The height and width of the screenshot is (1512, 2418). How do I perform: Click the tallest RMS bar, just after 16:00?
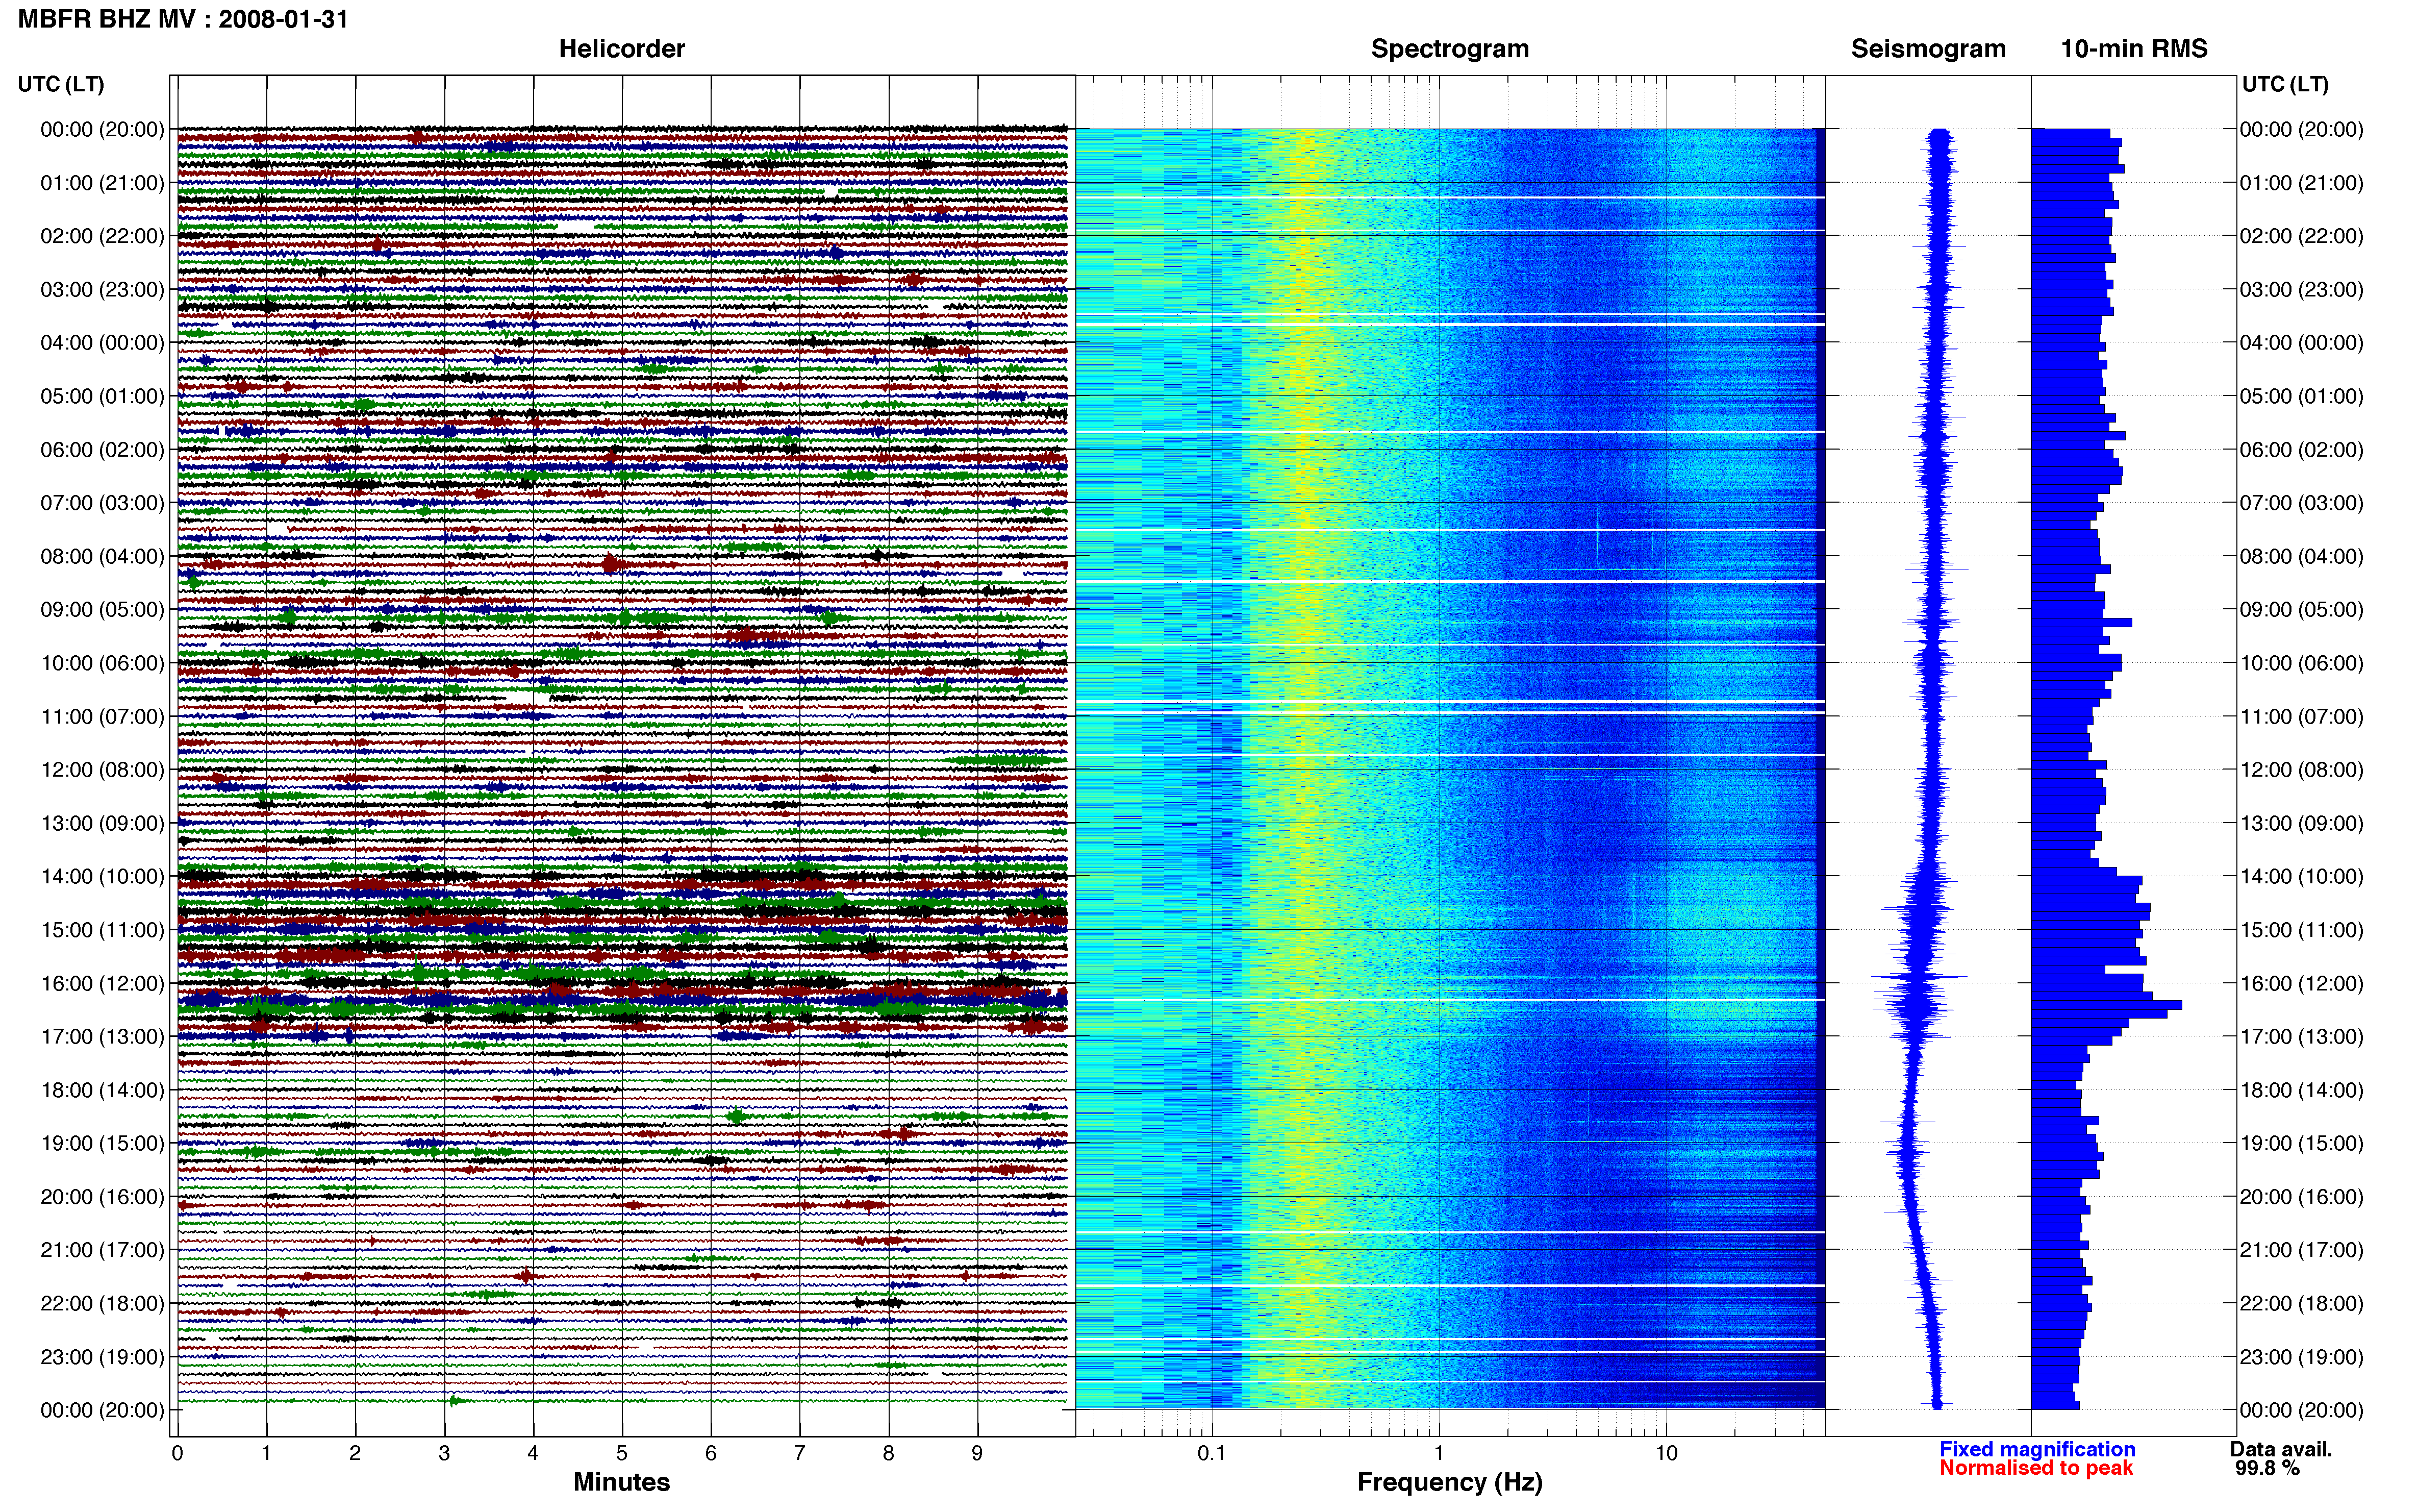click(2106, 1005)
